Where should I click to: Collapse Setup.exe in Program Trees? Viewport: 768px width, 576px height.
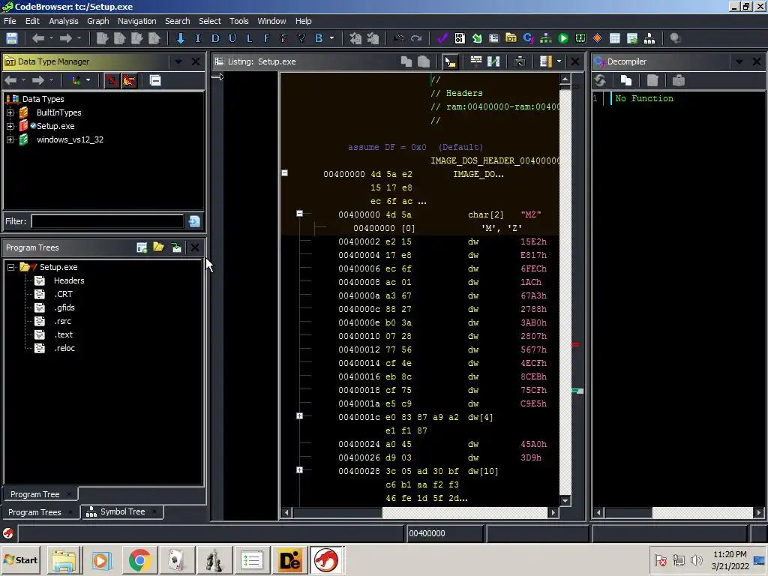[x=10, y=268]
